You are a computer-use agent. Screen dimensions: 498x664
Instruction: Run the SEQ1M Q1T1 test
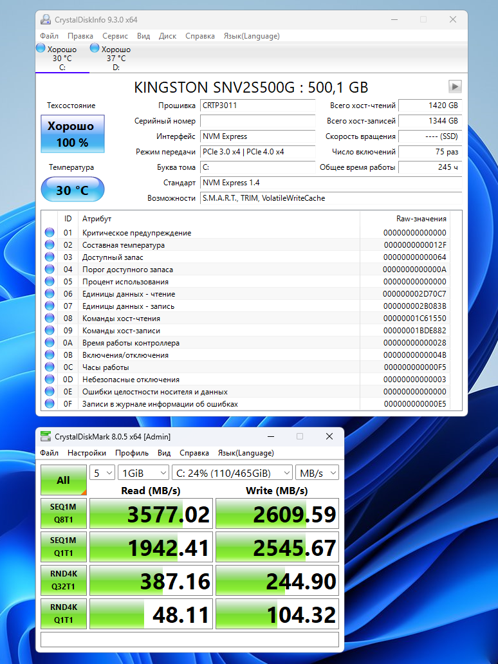pos(64,547)
